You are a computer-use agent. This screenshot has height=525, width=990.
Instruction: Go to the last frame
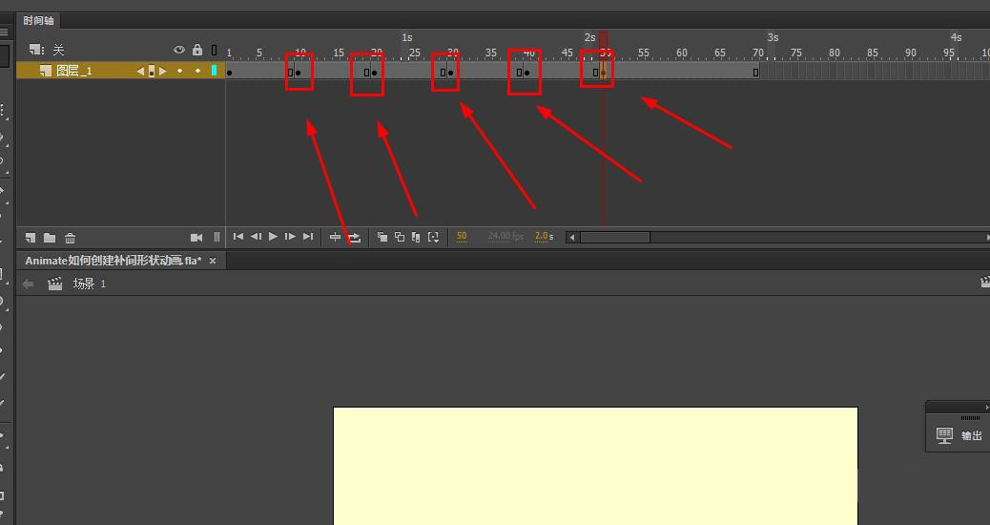click(307, 237)
